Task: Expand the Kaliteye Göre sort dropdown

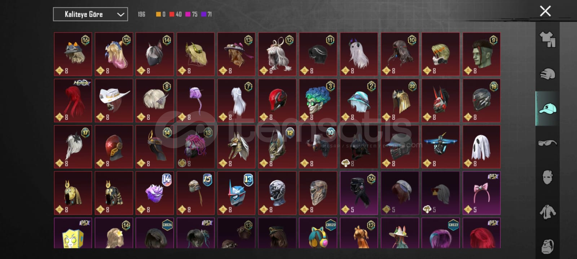Action: [91, 14]
